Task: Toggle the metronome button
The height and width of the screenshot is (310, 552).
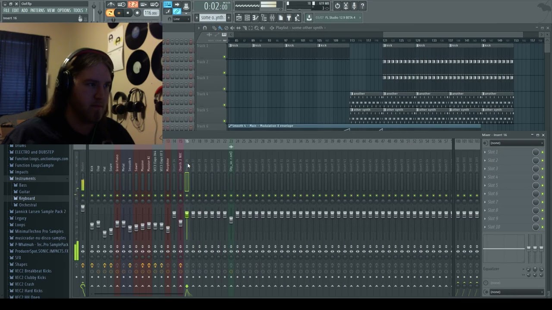Action: point(111,5)
